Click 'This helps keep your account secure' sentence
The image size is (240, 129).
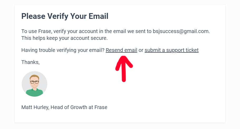[x=64, y=38]
